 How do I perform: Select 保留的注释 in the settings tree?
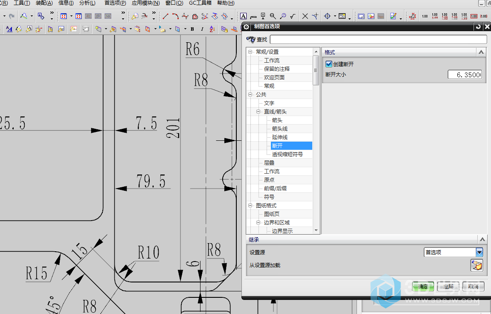pyautogui.click(x=277, y=69)
